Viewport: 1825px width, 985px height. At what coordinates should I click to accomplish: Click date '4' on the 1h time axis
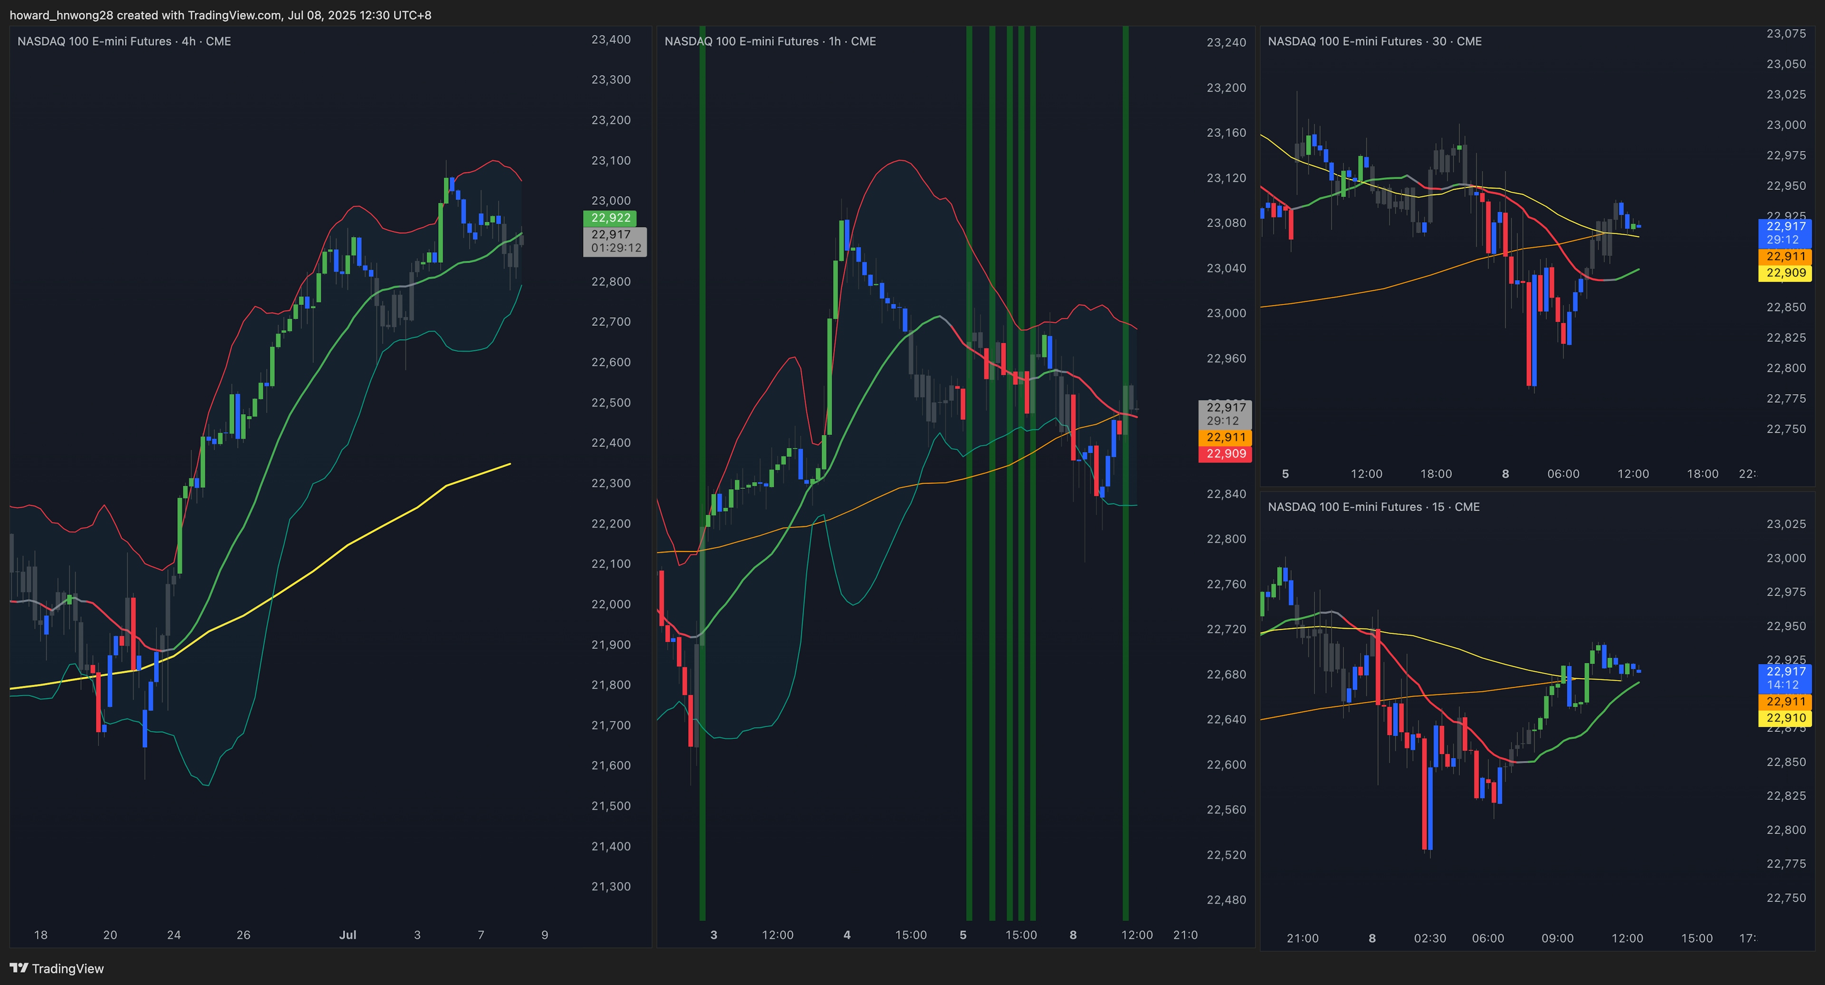[846, 935]
